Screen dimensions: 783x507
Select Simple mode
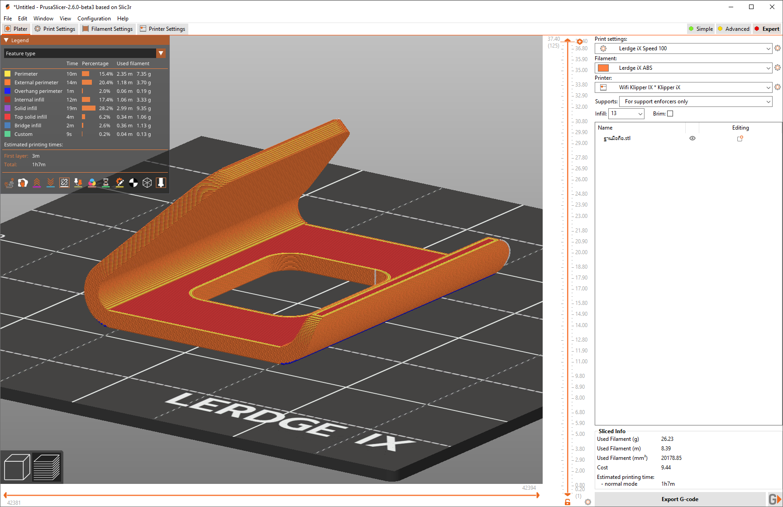701,29
